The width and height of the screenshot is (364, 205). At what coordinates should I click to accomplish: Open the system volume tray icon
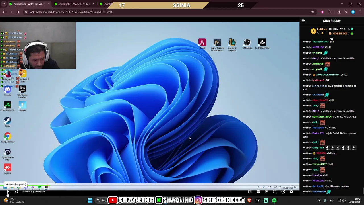point(344,200)
